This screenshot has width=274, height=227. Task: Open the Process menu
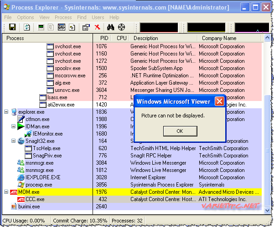click(63, 17)
